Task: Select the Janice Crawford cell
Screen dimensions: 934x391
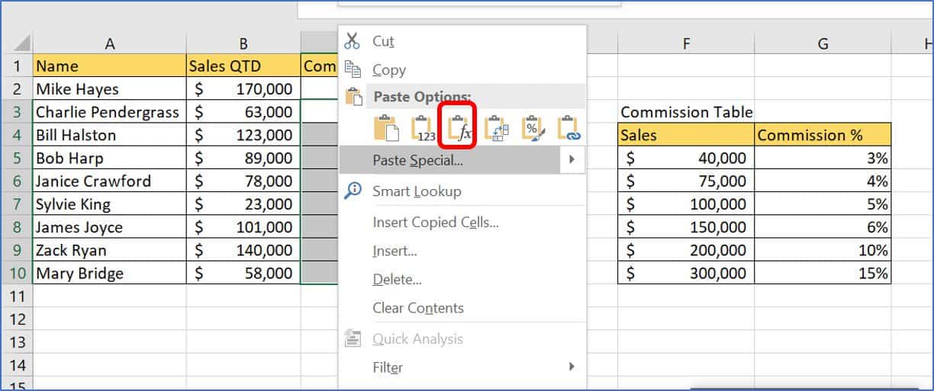Action: pyautogui.click(x=110, y=181)
